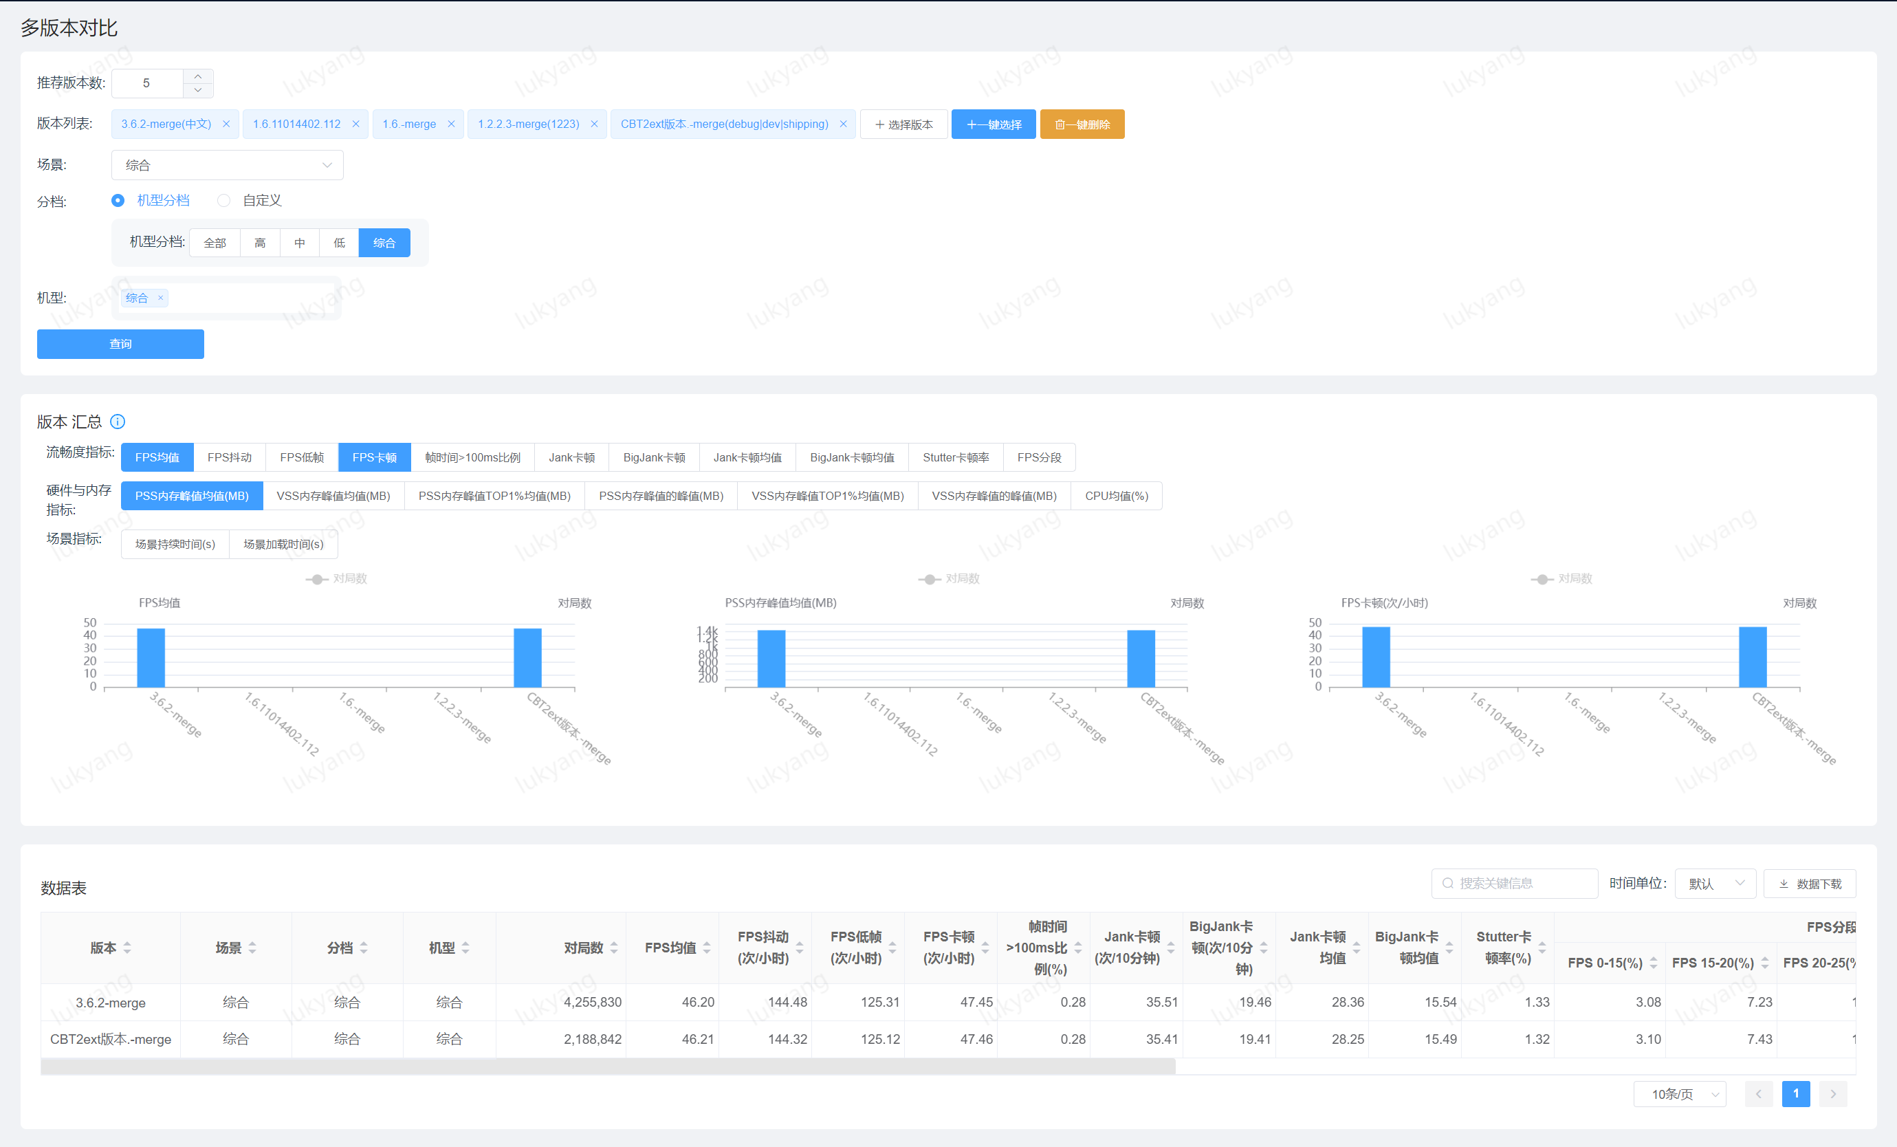Sort the table by Jank卡顿均值 column
Viewport: 1897px width, 1147px height.
click(1357, 948)
